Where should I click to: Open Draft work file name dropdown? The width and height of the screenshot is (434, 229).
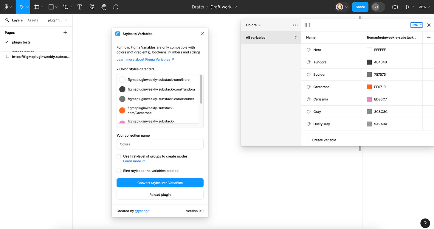click(x=236, y=7)
